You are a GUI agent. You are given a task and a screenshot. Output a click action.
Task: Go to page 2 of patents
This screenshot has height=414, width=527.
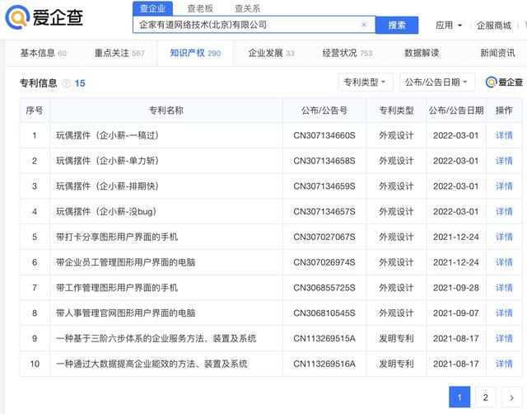(x=485, y=398)
